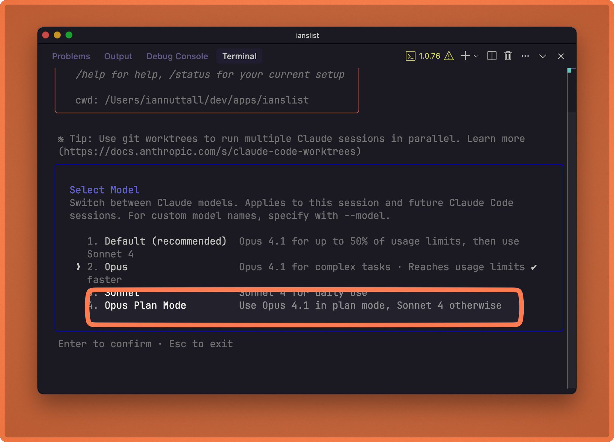Viewport: 614px width, 442px height.
Task: Open the claude-code-worktrees docs link
Action: [209, 151]
